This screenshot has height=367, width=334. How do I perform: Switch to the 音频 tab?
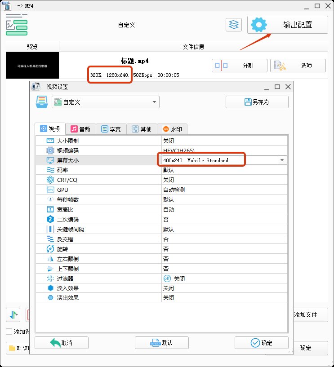coord(80,129)
